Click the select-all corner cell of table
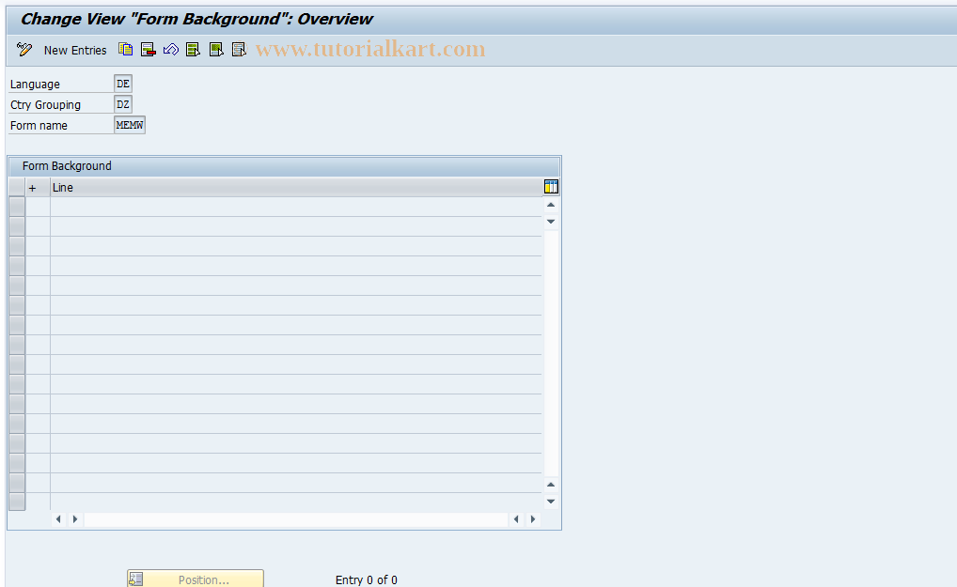Screen dimensions: 957x587 17,187
